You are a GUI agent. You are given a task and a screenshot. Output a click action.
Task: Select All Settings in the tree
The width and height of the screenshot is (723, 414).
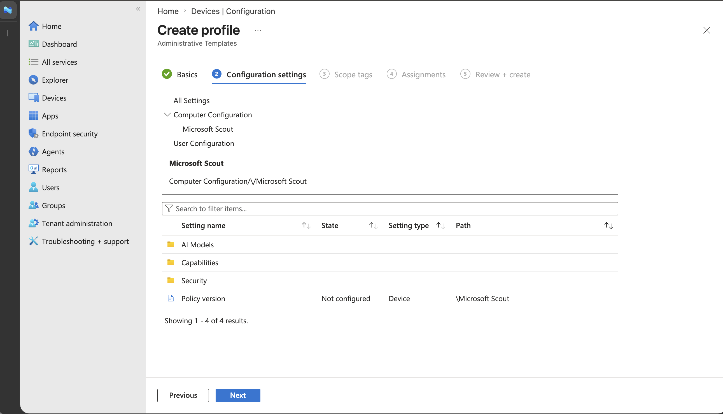192,100
